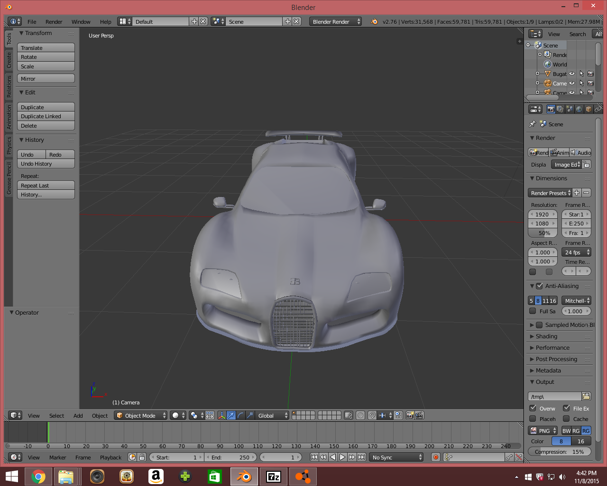Expand the Performance panel

pos(552,347)
